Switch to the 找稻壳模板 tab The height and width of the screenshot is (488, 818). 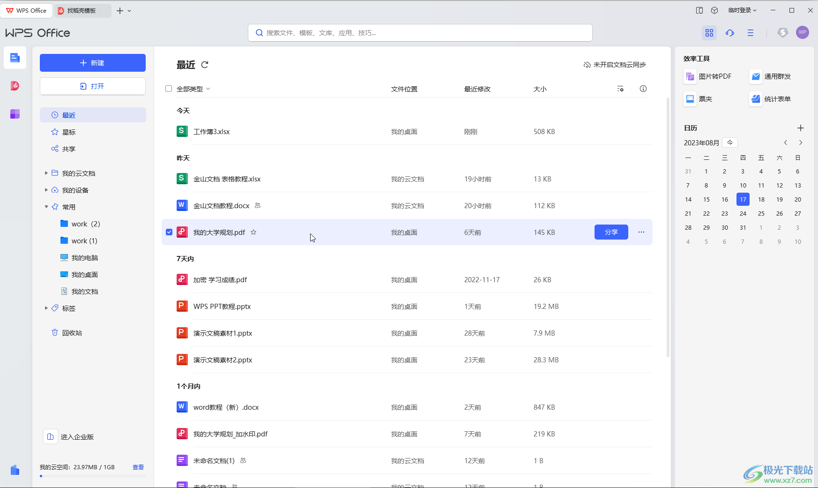coord(83,10)
